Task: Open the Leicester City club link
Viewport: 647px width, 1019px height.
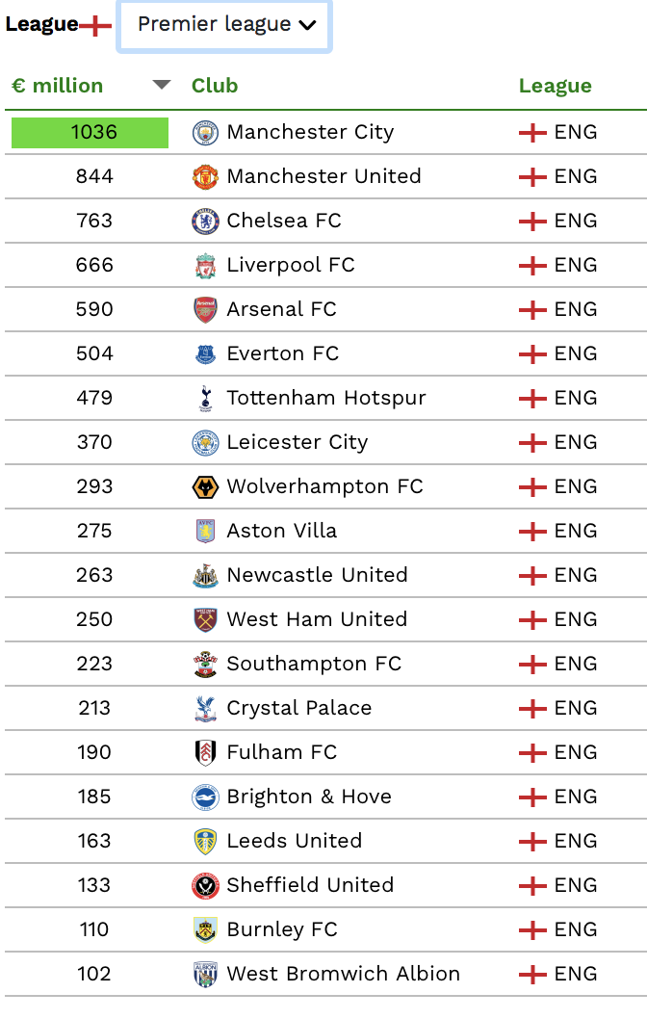Action: click(x=297, y=443)
